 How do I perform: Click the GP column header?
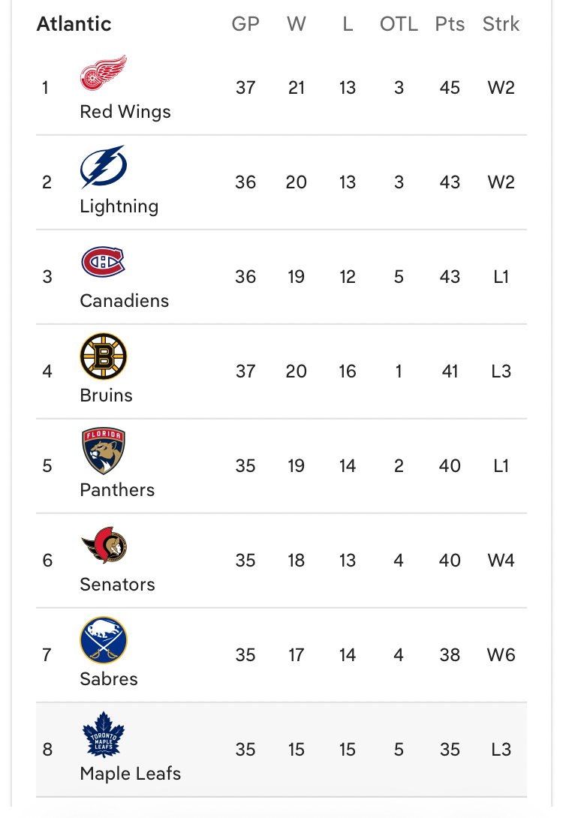pyautogui.click(x=245, y=24)
